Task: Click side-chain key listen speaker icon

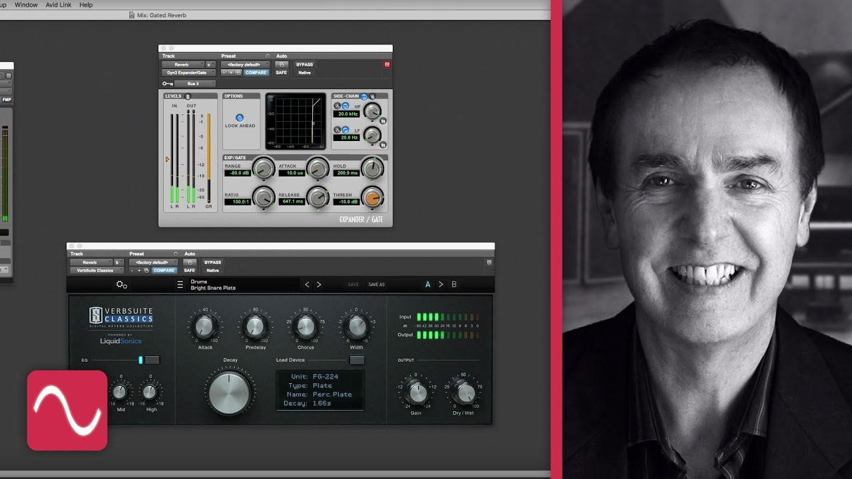Action: pyautogui.click(x=372, y=96)
